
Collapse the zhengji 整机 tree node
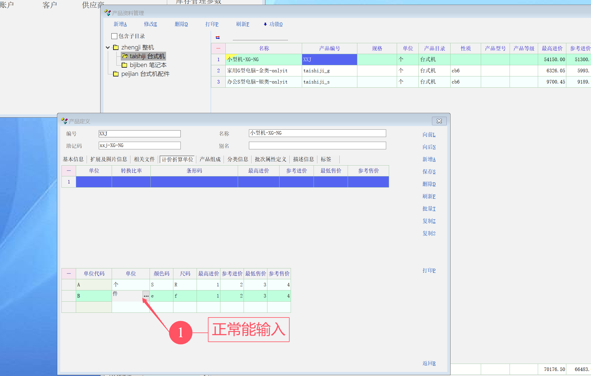click(108, 47)
